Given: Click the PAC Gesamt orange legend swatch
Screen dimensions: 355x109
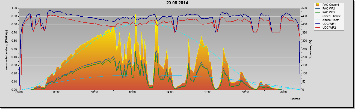Looking at the screenshot, I should (318, 5).
